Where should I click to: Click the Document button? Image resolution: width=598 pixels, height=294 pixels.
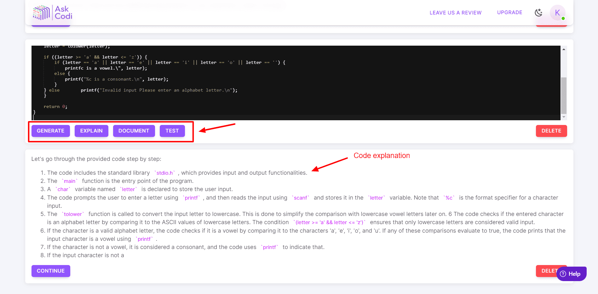point(134,131)
